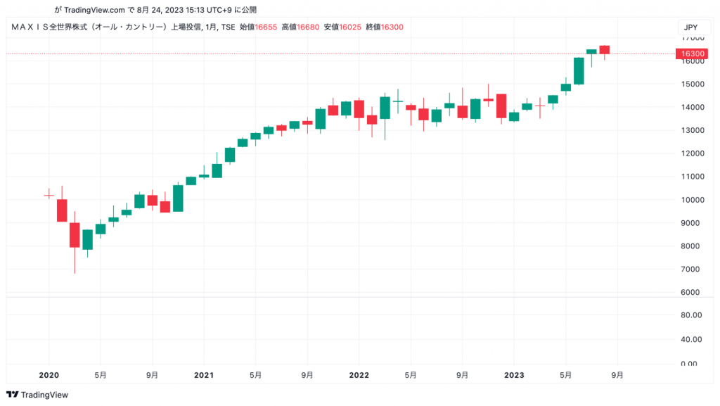Click the 2020 time axis label
The image size is (720, 406).
49,375
